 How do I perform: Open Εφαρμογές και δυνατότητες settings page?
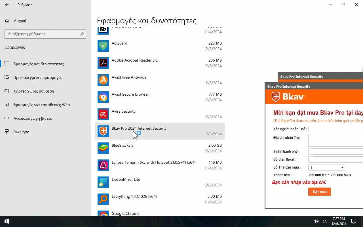pyautogui.click(x=39, y=64)
